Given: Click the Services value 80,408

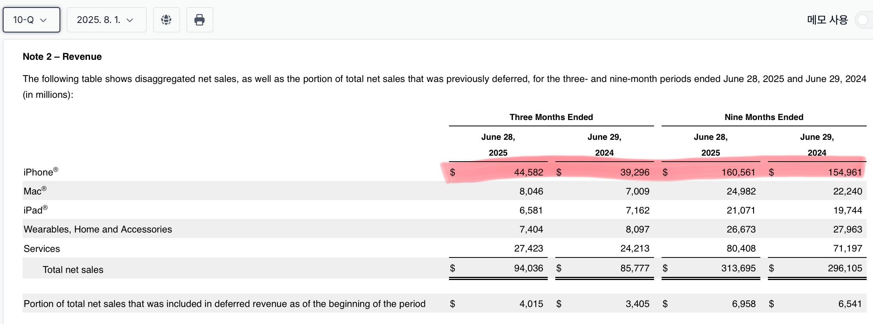Looking at the screenshot, I should pos(741,248).
